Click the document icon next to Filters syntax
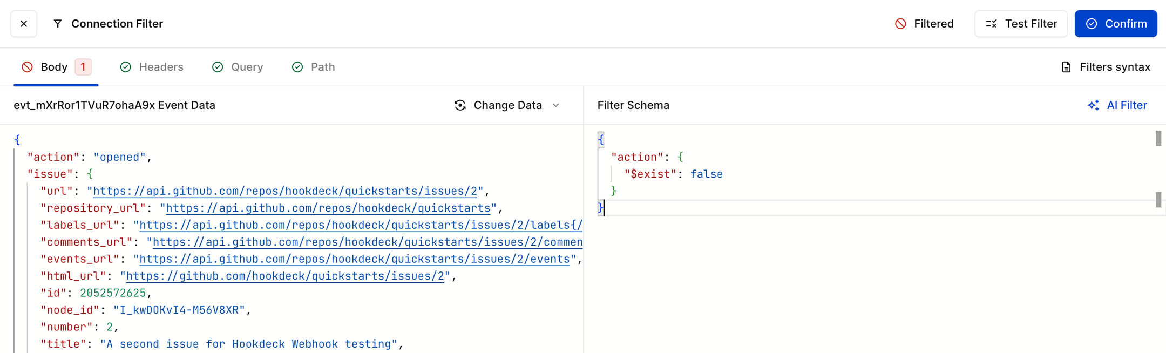 point(1066,66)
